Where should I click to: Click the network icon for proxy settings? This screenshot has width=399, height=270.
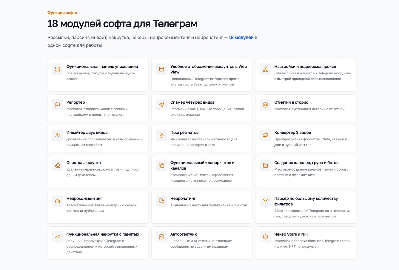[266, 69]
